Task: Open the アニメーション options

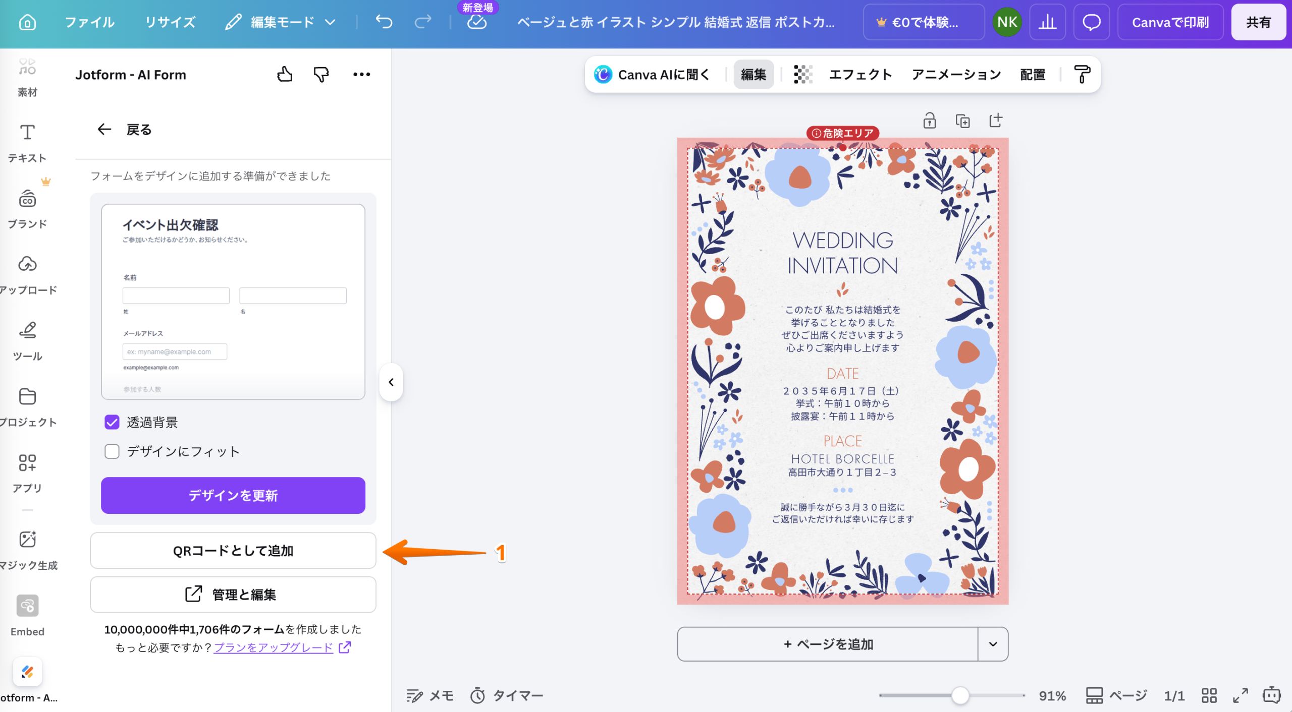Action: tap(956, 75)
